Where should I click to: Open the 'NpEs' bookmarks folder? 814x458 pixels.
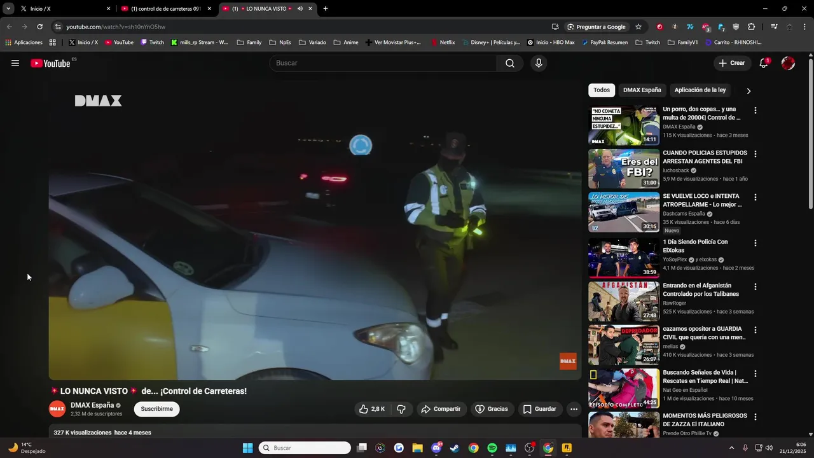280,43
